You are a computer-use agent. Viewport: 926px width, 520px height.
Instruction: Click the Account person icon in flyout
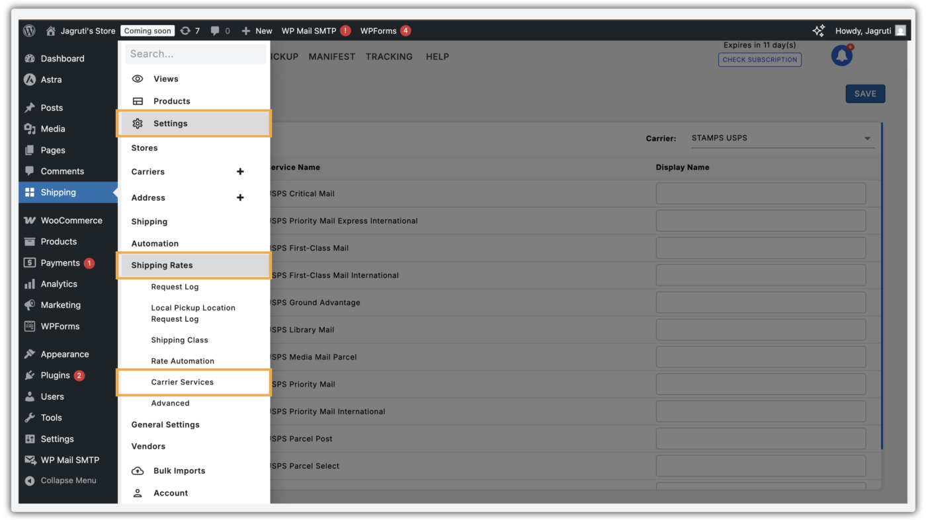click(x=138, y=493)
